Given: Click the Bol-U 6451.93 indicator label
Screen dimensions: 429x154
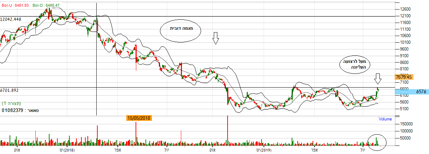Looking at the screenshot, I should (x=15, y=6).
